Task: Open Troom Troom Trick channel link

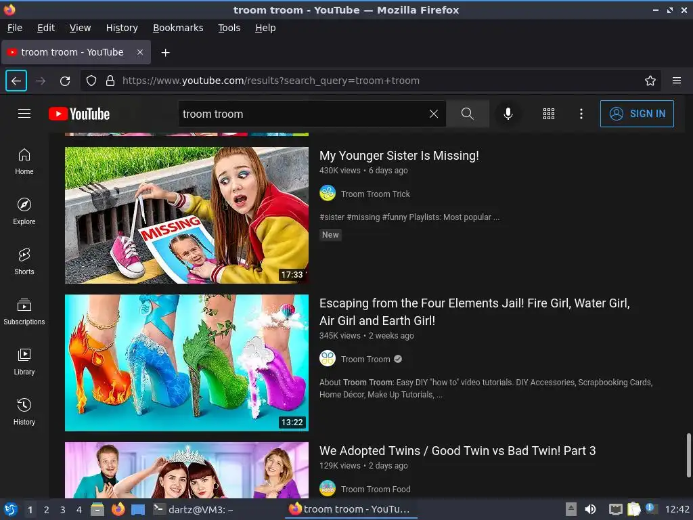Action: click(x=375, y=194)
